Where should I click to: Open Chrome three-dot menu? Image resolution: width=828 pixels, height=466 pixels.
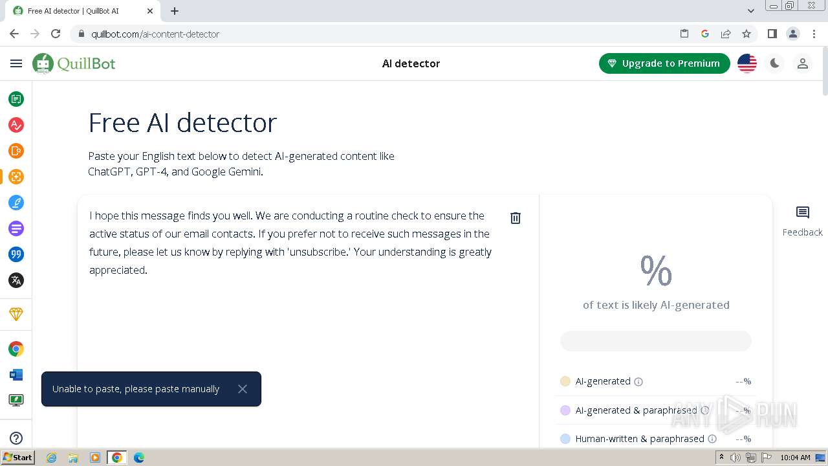tap(814, 34)
